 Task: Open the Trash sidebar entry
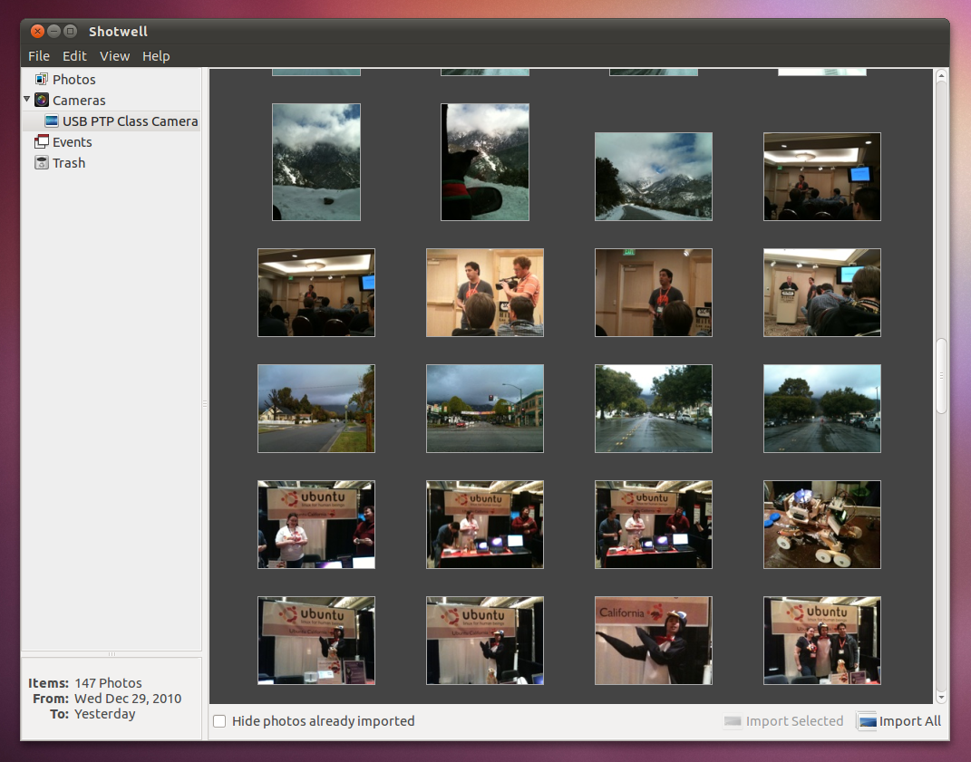click(x=69, y=163)
